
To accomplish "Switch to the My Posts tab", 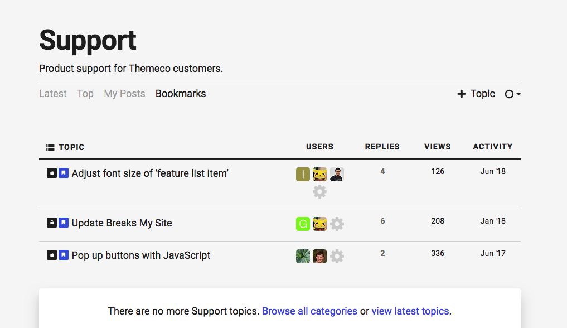I will 124,94.
